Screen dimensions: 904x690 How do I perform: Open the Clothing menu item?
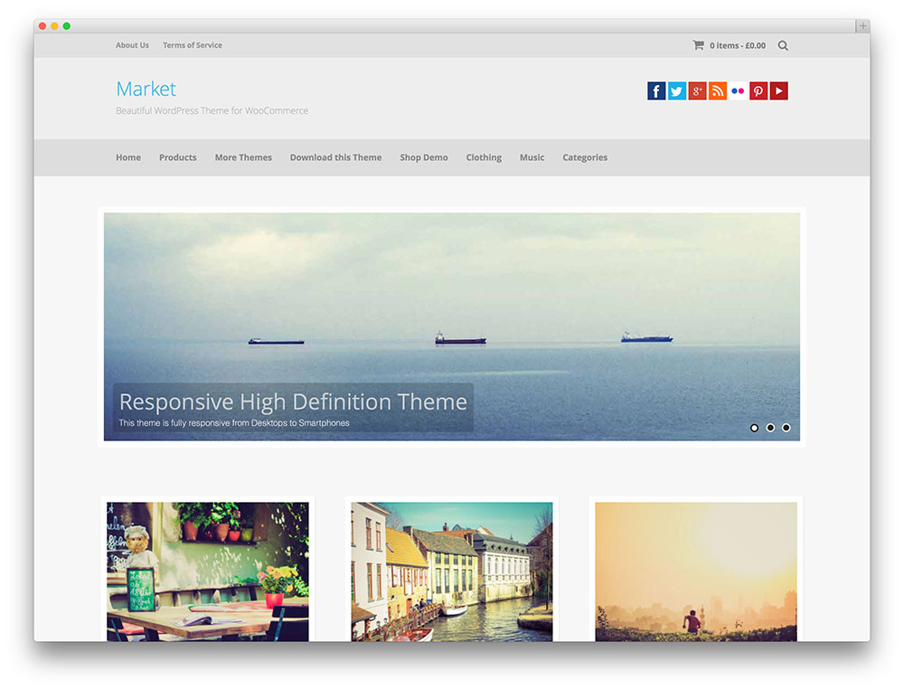(484, 157)
